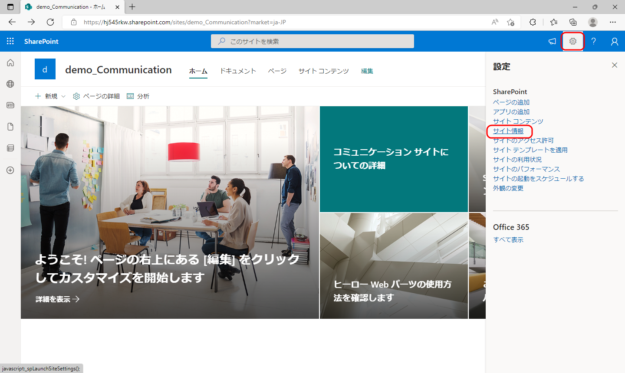Go to the SharePoint home icon in the left rail
Screen dimensions: 625x373
(10, 62)
